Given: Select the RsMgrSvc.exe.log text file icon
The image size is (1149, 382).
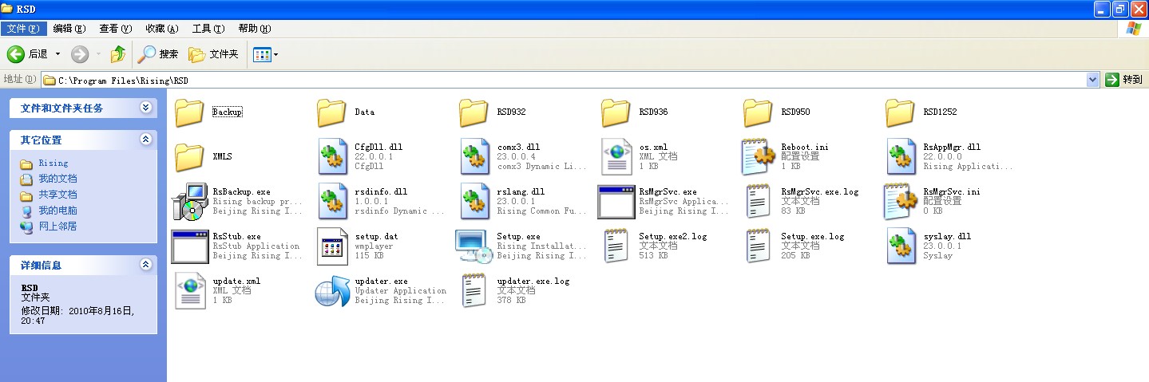Looking at the screenshot, I should 758,202.
